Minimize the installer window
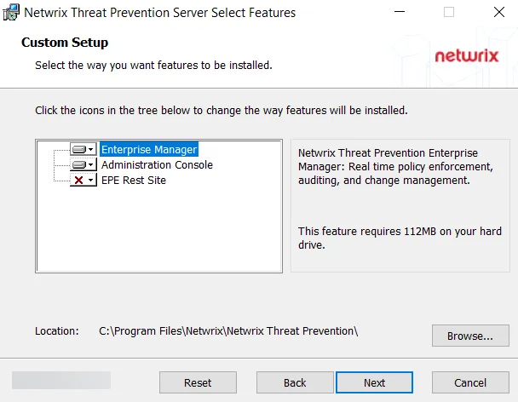The image size is (518, 402). (x=400, y=12)
